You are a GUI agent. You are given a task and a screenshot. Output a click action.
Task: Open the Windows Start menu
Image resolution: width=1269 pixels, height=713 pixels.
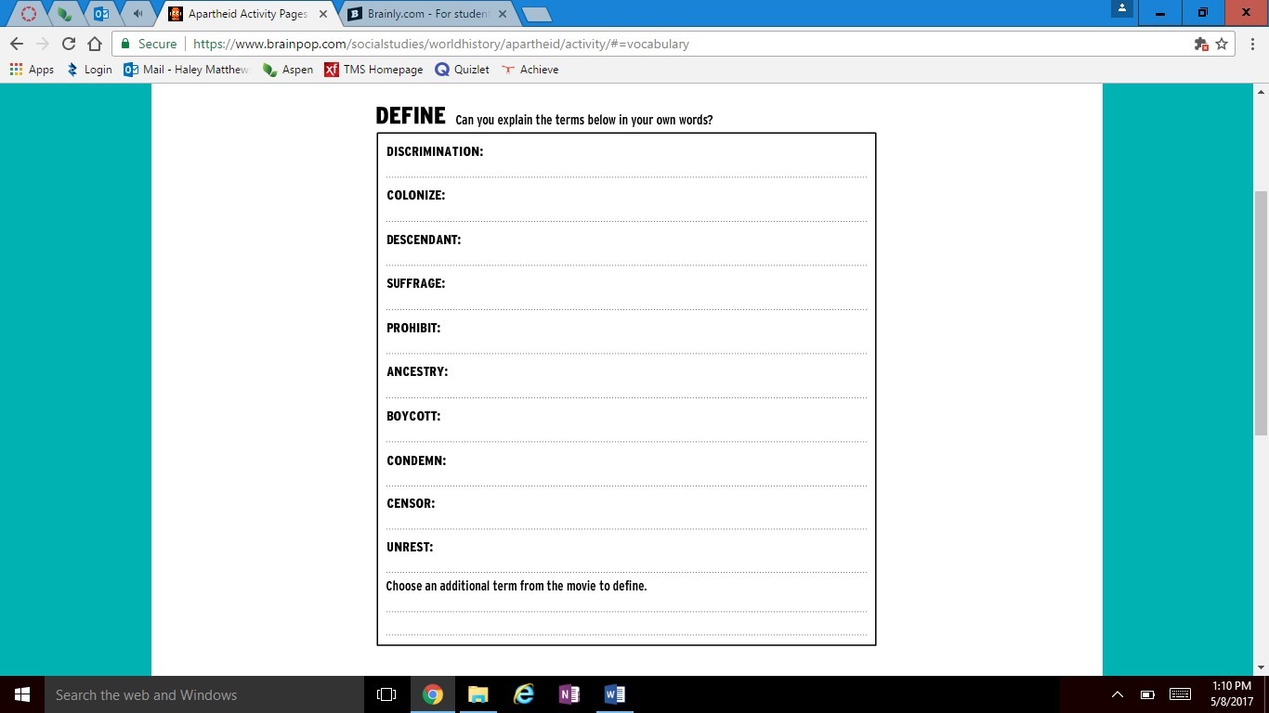[22, 694]
